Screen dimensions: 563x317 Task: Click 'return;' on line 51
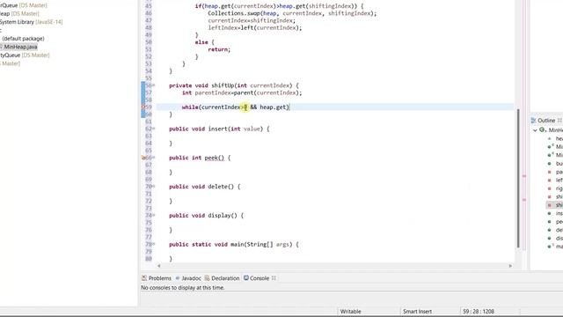pos(219,49)
